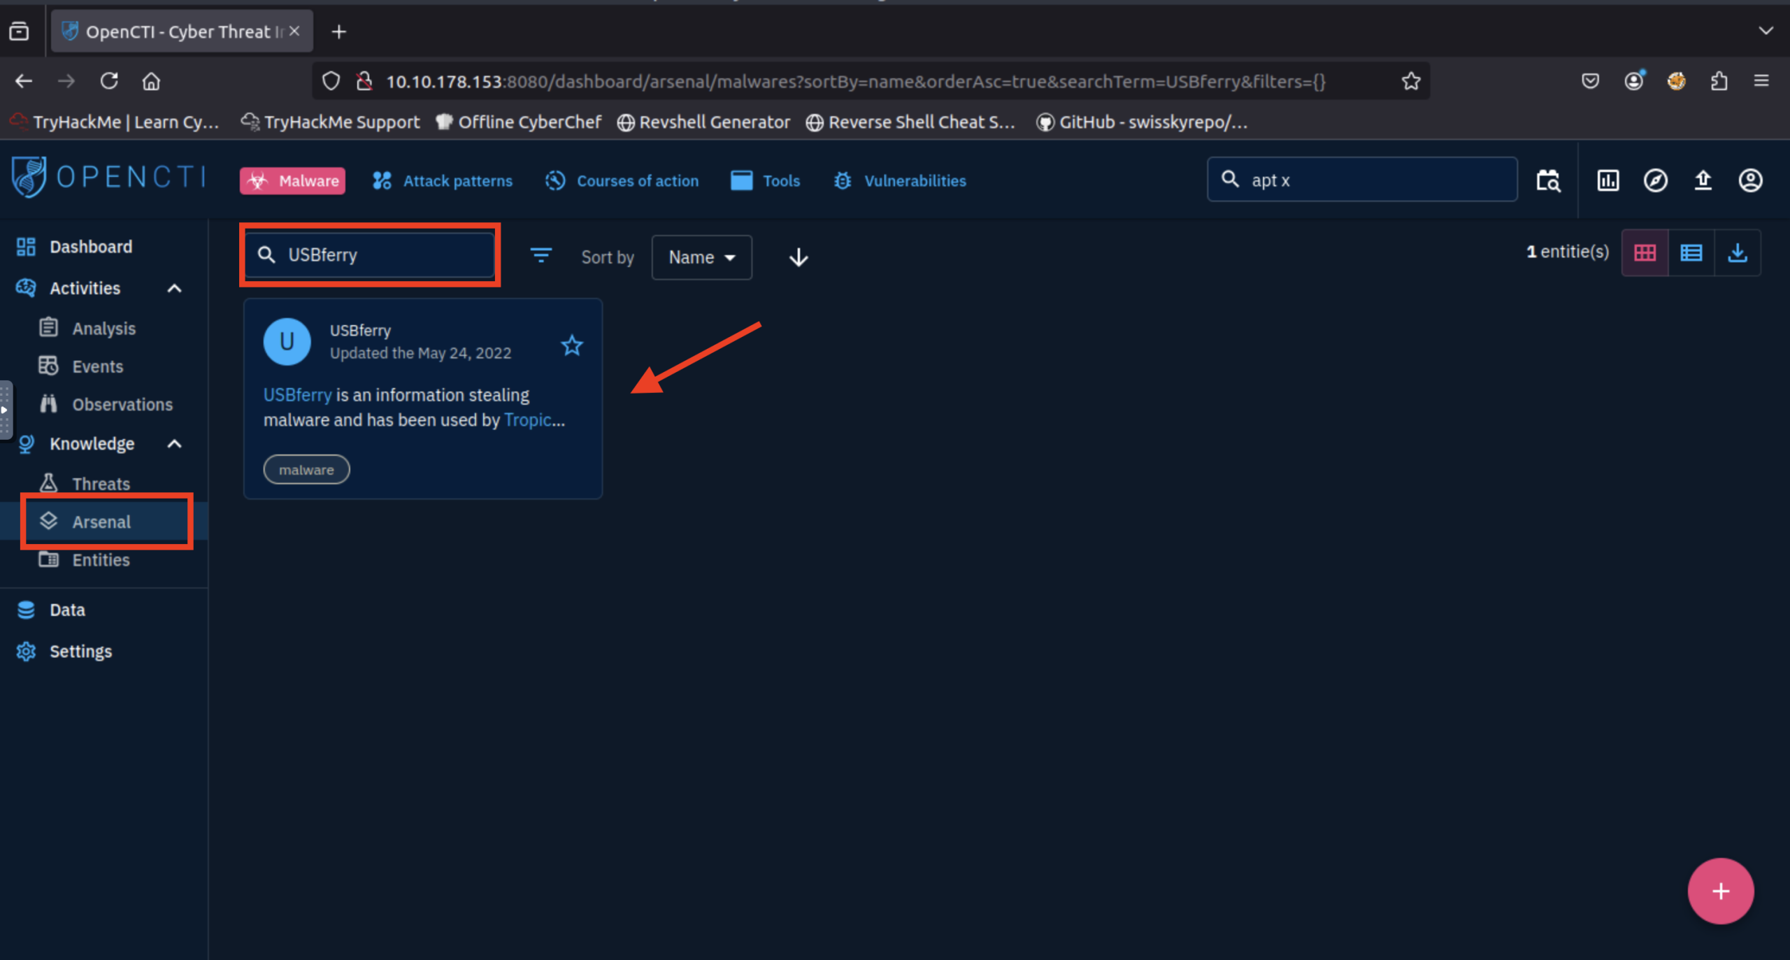Open the USBferry malware card

(422, 399)
